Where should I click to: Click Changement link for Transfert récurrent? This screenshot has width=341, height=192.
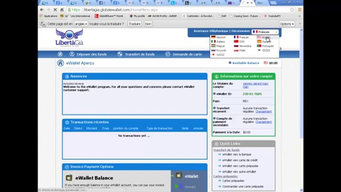(263, 111)
